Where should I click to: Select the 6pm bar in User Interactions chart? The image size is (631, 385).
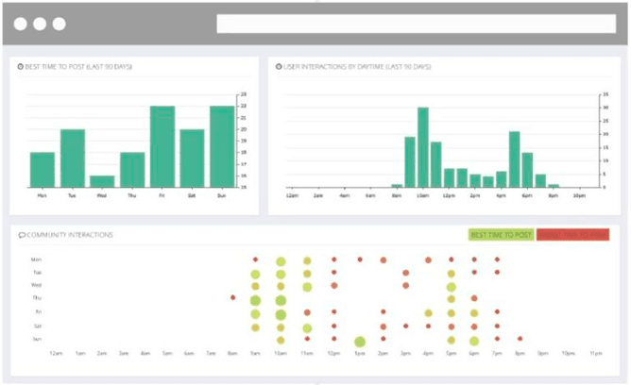tap(527, 170)
